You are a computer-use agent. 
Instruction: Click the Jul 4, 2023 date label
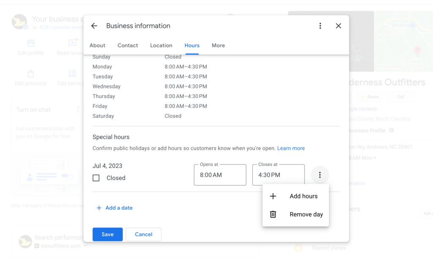coord(107,166)
